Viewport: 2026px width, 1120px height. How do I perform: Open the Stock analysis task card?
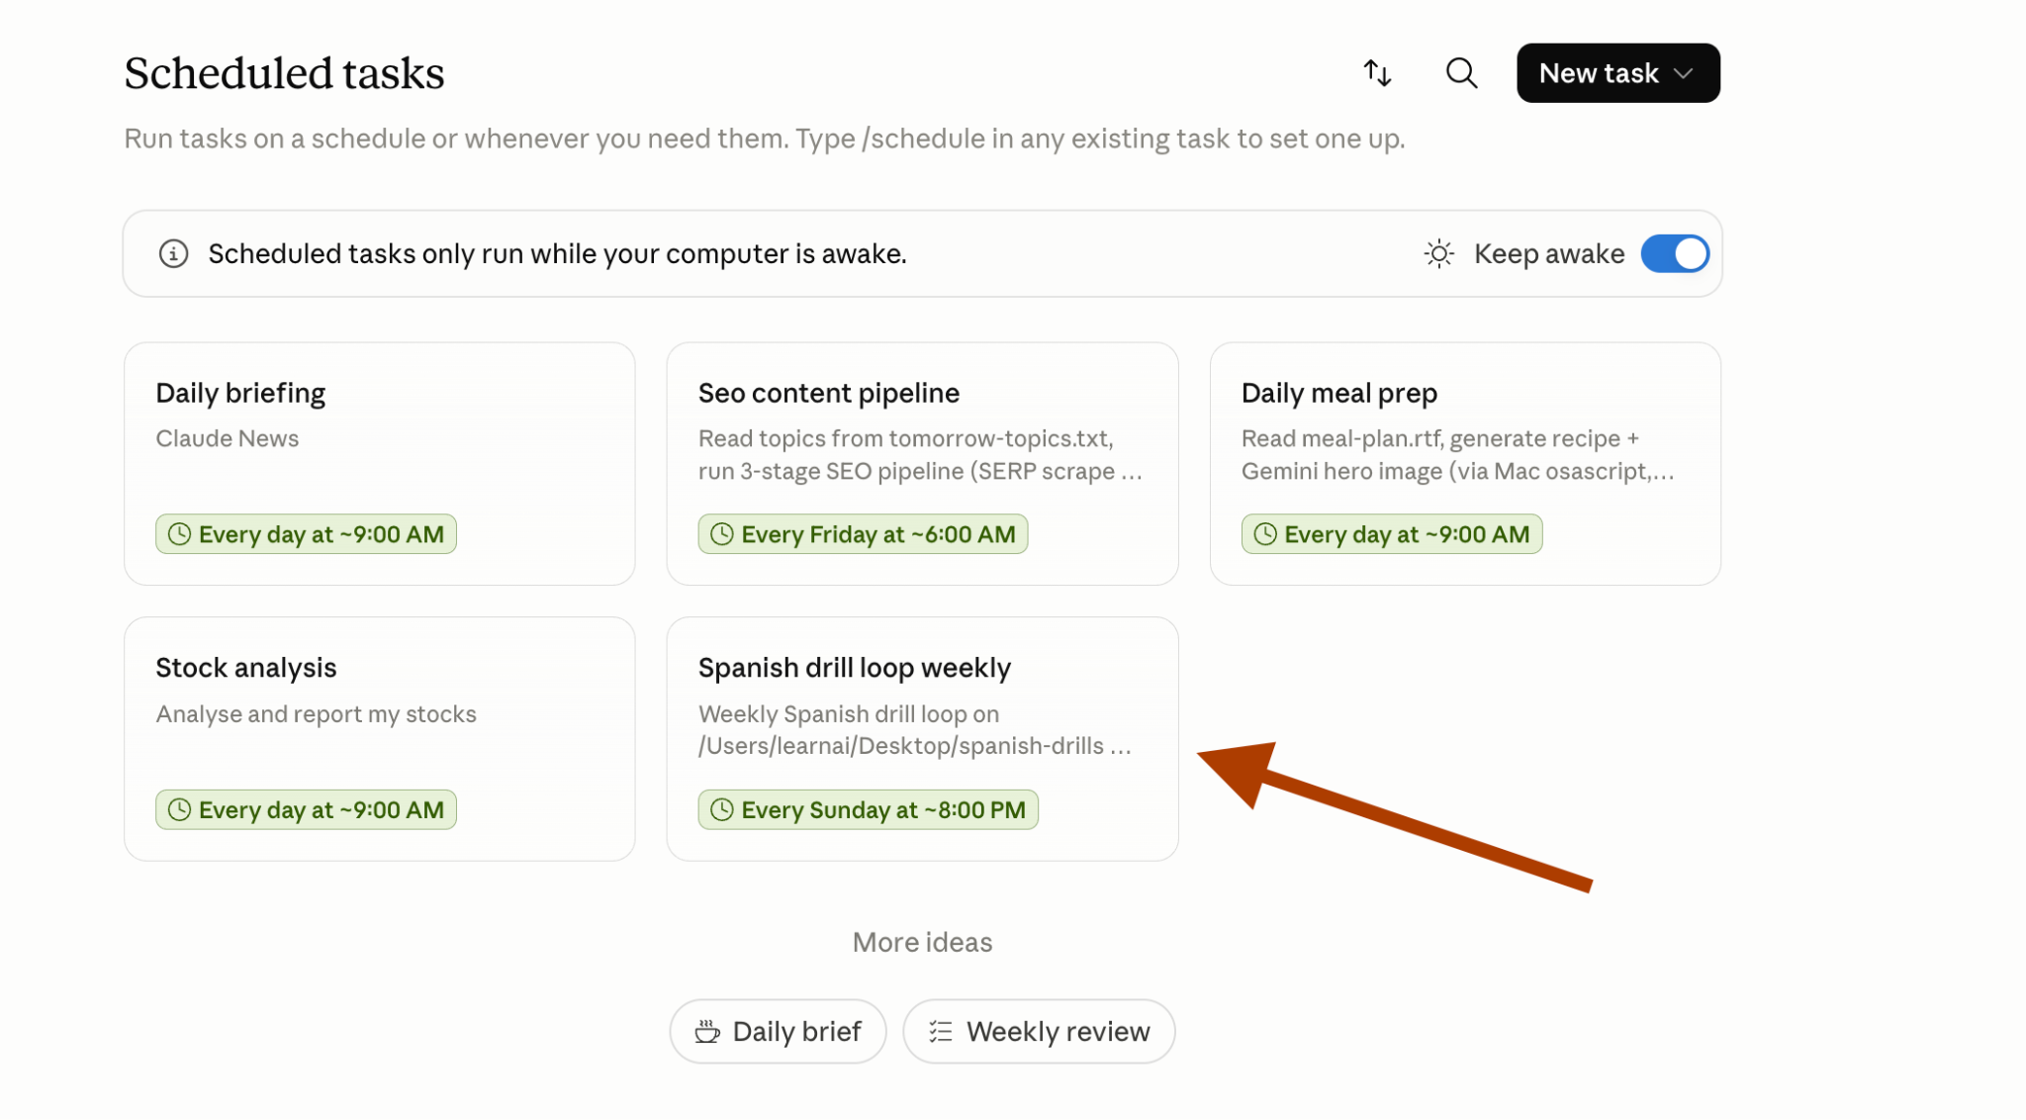coord(380,739)
